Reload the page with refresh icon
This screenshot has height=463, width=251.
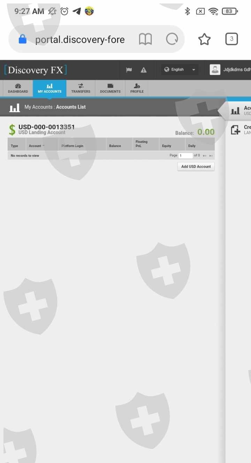[172, 39]
